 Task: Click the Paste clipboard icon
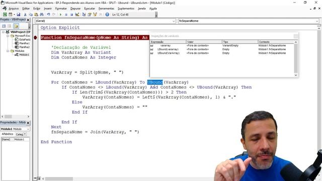coord(36,15)
